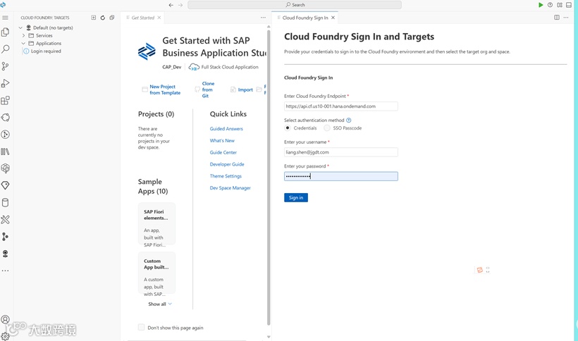Open the Extensions view icon
The width and height of the screenshot is (578, 341).
(6, 101)
